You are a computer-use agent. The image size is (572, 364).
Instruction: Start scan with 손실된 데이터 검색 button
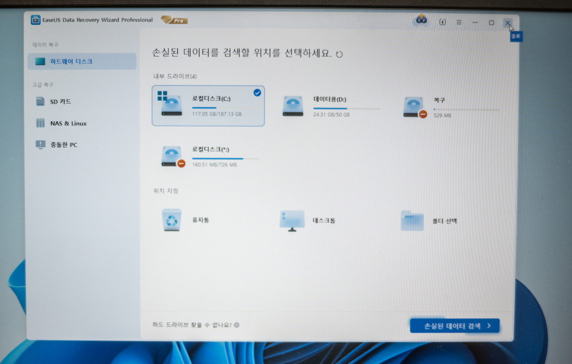click(455, 325)
